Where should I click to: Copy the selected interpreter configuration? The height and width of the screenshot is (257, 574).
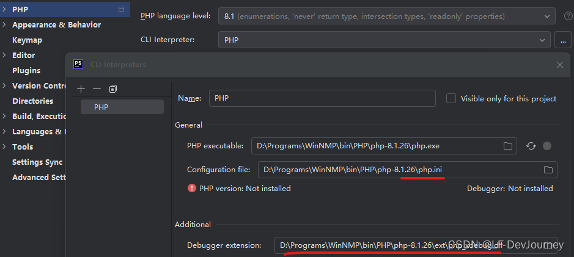point(112,89)
